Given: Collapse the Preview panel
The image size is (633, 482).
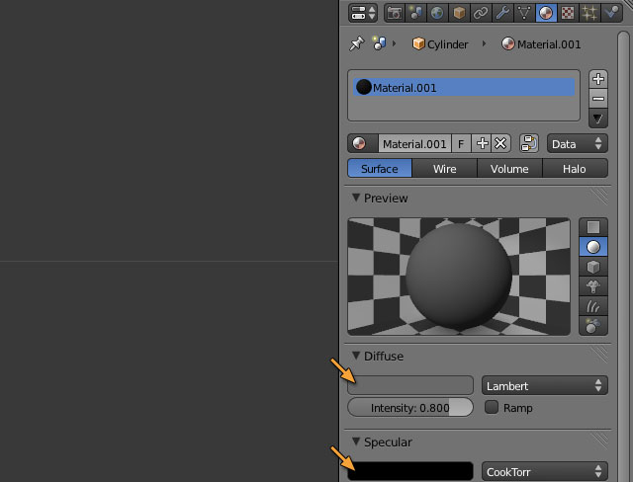Looking at the screenshot, I should tap(356, 199).
